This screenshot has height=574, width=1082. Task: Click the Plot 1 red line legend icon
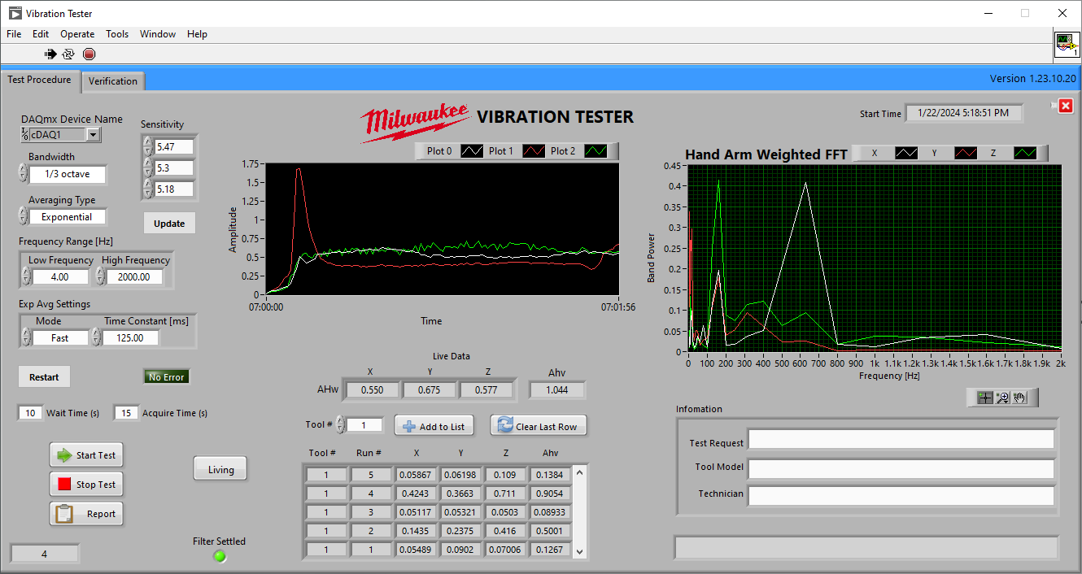(534, 151)
